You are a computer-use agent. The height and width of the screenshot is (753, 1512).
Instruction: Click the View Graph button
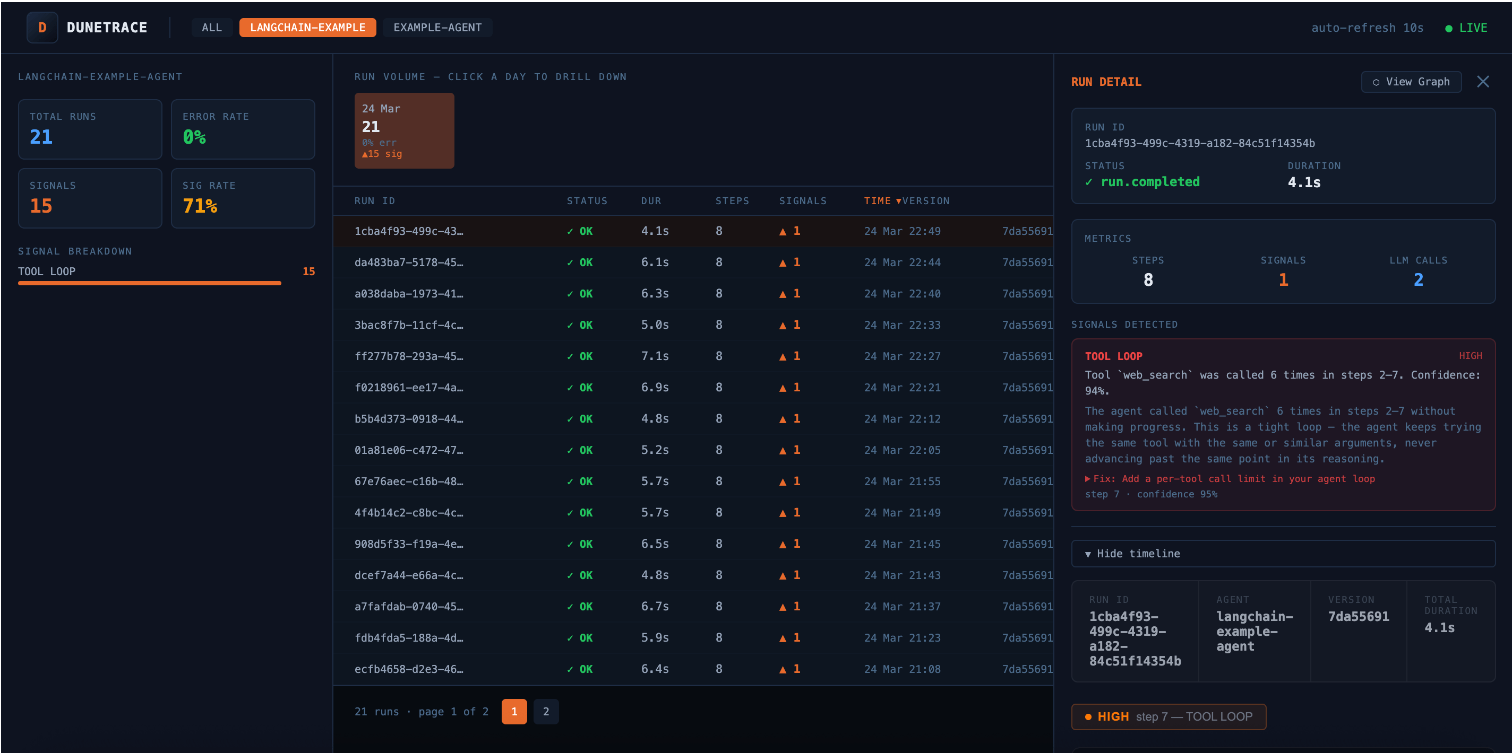(x=1411, y=82)
